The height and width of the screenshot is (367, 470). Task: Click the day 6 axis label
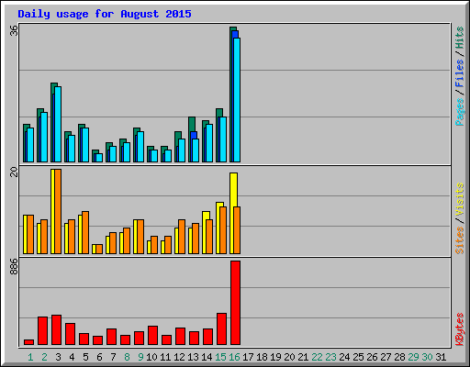pos(99,357)
